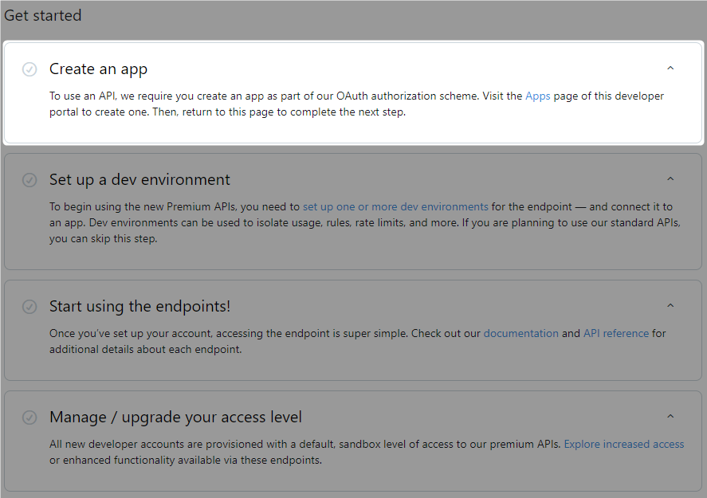
Task: Collapse the Create an app section chevron
Action: click(670, 68)
